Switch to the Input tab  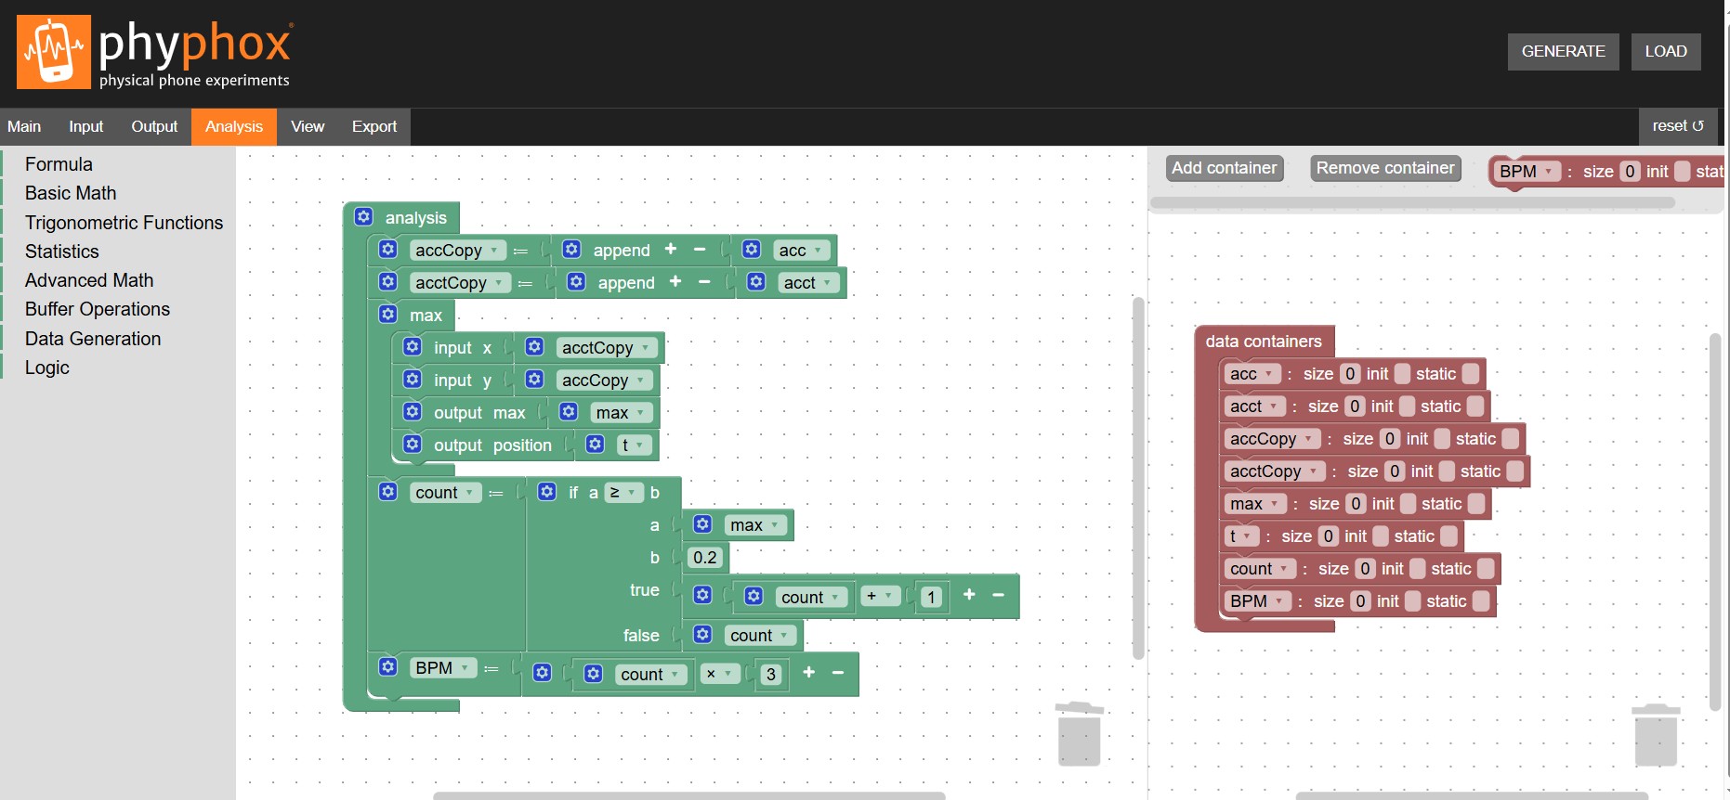pos(85,127)
